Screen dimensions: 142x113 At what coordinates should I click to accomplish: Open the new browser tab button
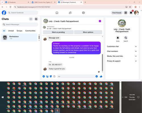[x=85, y=2]
